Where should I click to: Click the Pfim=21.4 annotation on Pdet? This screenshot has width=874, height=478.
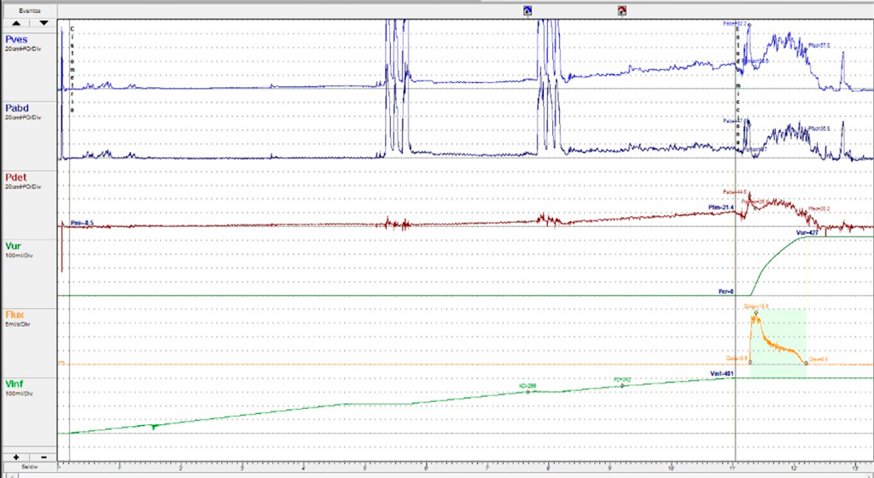(x=722, y=207)
